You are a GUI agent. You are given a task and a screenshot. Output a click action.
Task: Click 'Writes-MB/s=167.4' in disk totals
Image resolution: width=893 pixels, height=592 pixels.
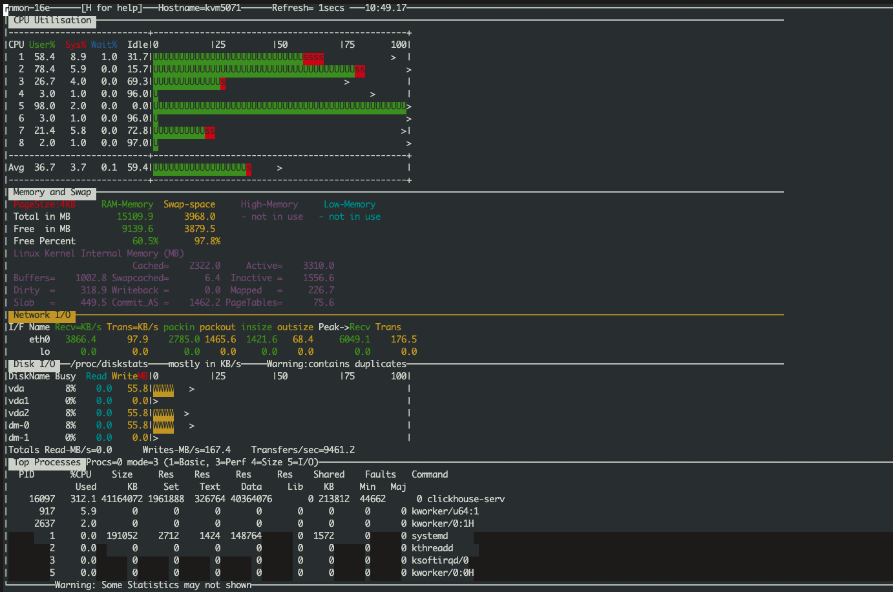[x=187, y=450]
